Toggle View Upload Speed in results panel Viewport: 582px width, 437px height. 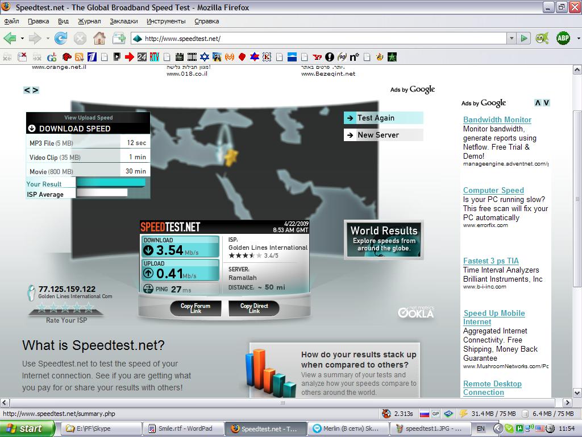coord(88,117)
